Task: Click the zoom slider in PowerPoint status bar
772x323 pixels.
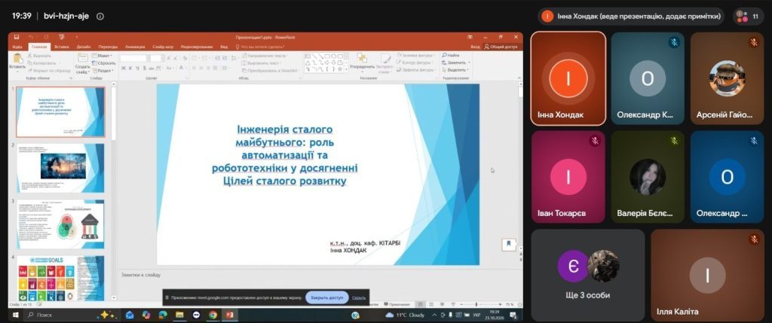Action: (476, 305)
